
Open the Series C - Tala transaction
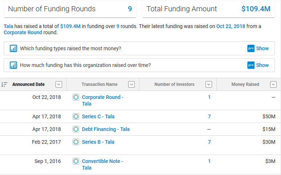coord(98,116)
